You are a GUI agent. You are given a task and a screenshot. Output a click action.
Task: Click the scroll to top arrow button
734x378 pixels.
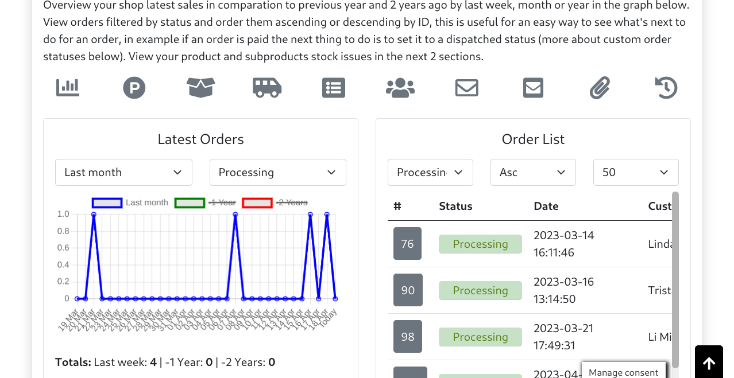point(709,362)
